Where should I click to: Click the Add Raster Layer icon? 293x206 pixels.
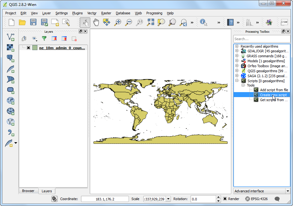[x=11, y=48]
